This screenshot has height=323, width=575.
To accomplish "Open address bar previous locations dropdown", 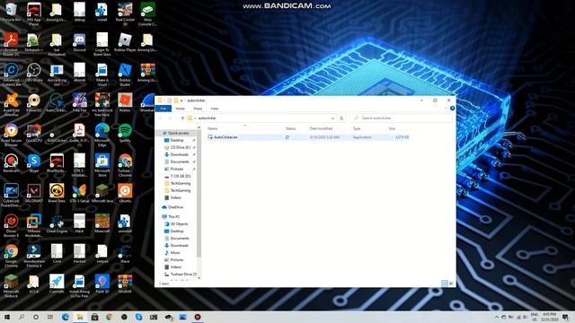I will tap(332, 118).
